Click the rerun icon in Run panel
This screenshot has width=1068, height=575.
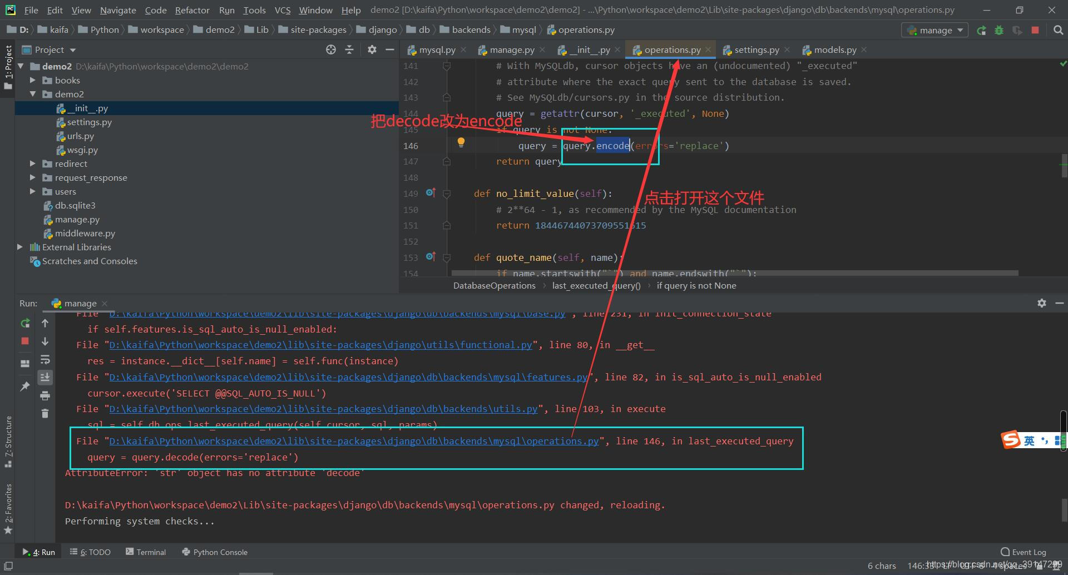click(25, 323)
